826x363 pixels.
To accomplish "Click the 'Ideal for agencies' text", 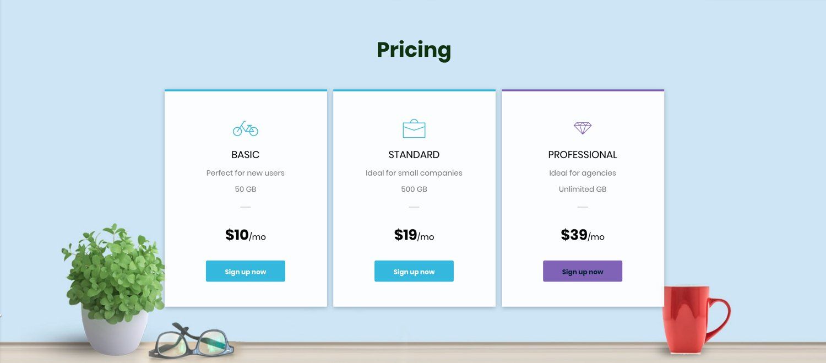I will coord(583,173).
